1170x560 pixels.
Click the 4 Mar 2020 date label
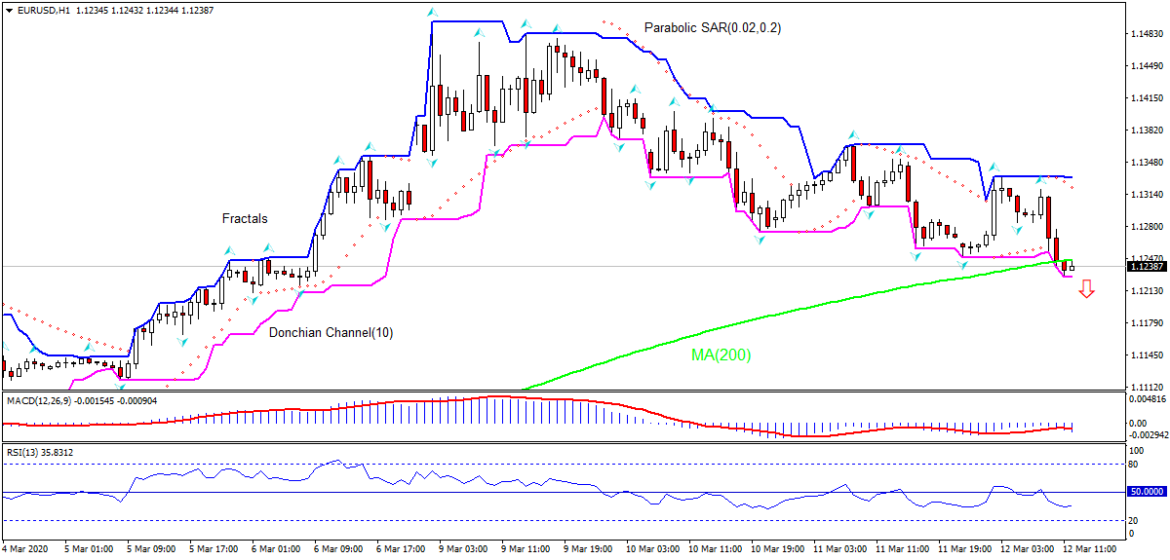coord(28,549)
